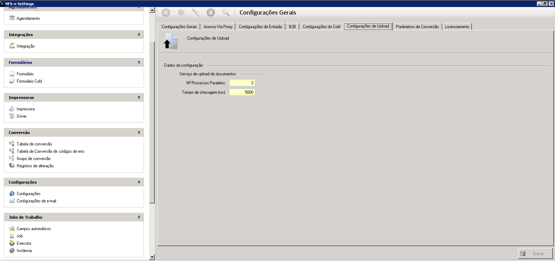Click the sidebar scrollbar up arrow
This screenshot has height=261, width=555.
tap(152, 10)
